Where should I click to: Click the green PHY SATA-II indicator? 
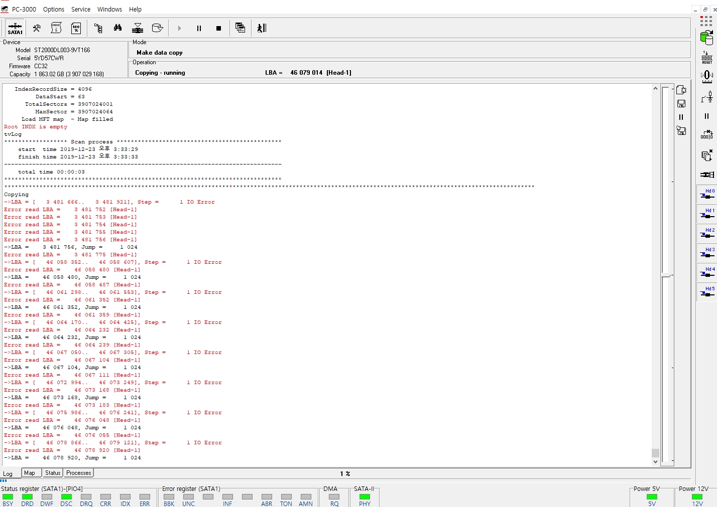click(365, 496)
